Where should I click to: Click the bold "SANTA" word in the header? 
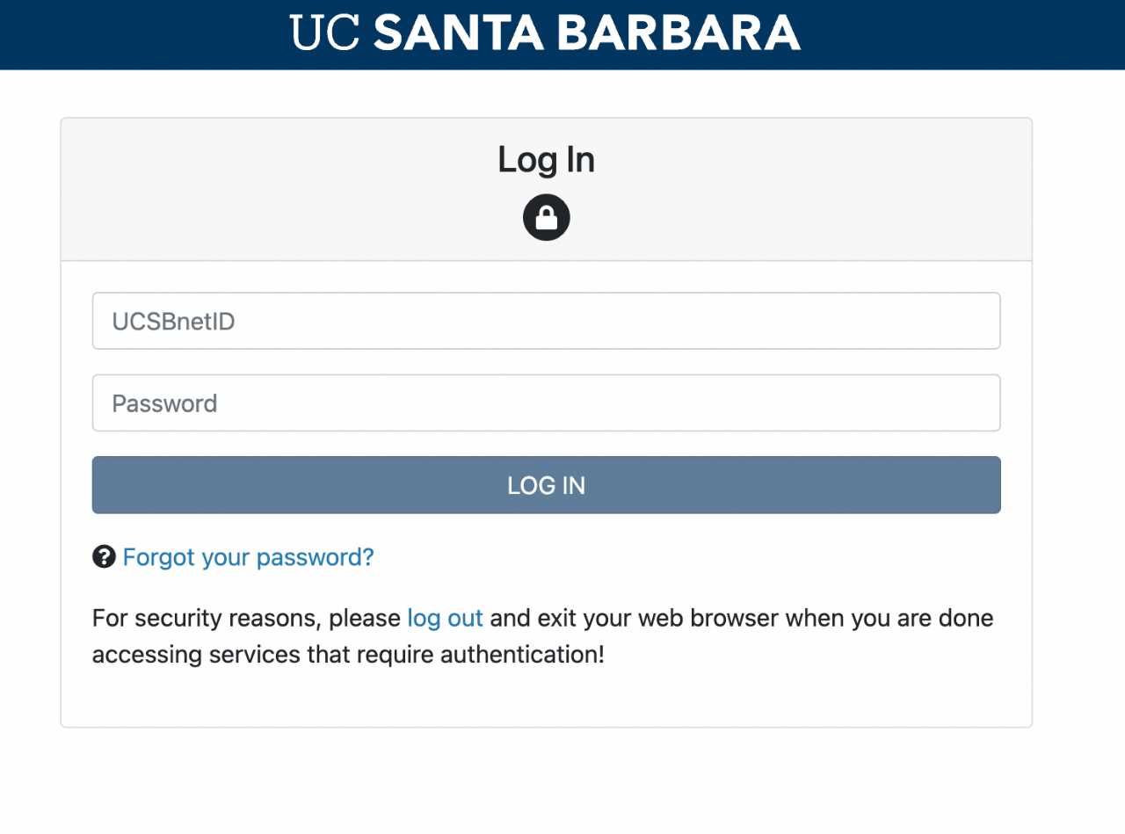coord(457,33)
